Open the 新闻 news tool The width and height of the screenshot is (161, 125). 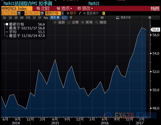(87, 22)
